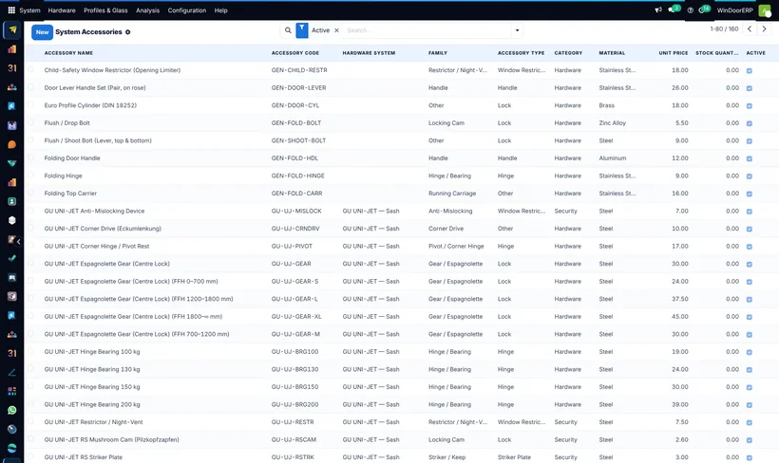Select the row checkbox for Folding Door Handle

pyautogui.click(x=30, y=157)
